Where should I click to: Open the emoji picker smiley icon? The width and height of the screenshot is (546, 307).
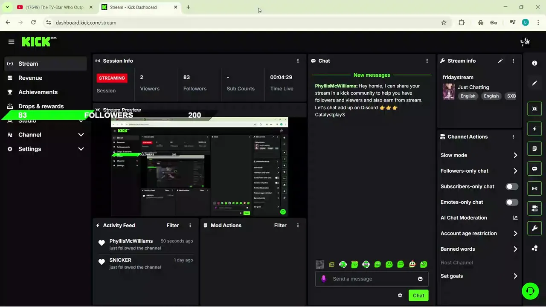tap(420, 279)
